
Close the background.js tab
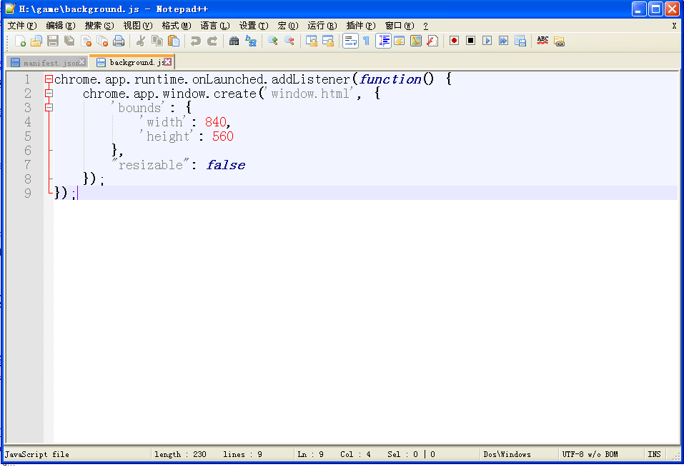point(168,62)
